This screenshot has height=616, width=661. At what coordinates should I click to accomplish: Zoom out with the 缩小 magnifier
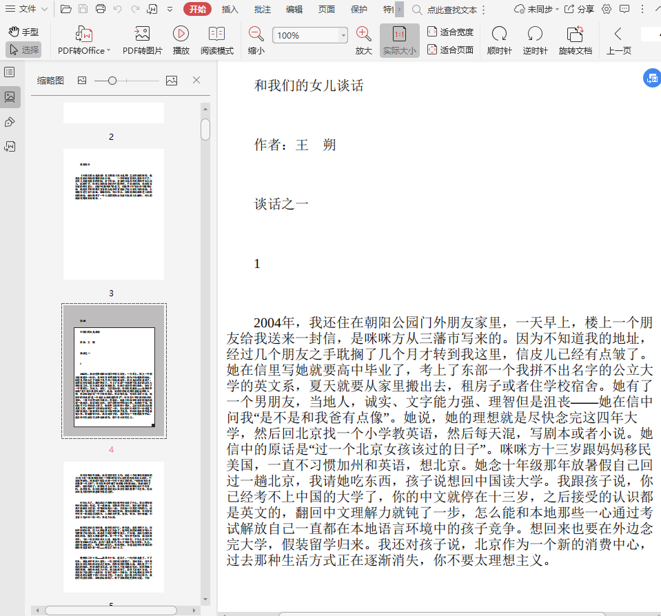click(256, 40)
